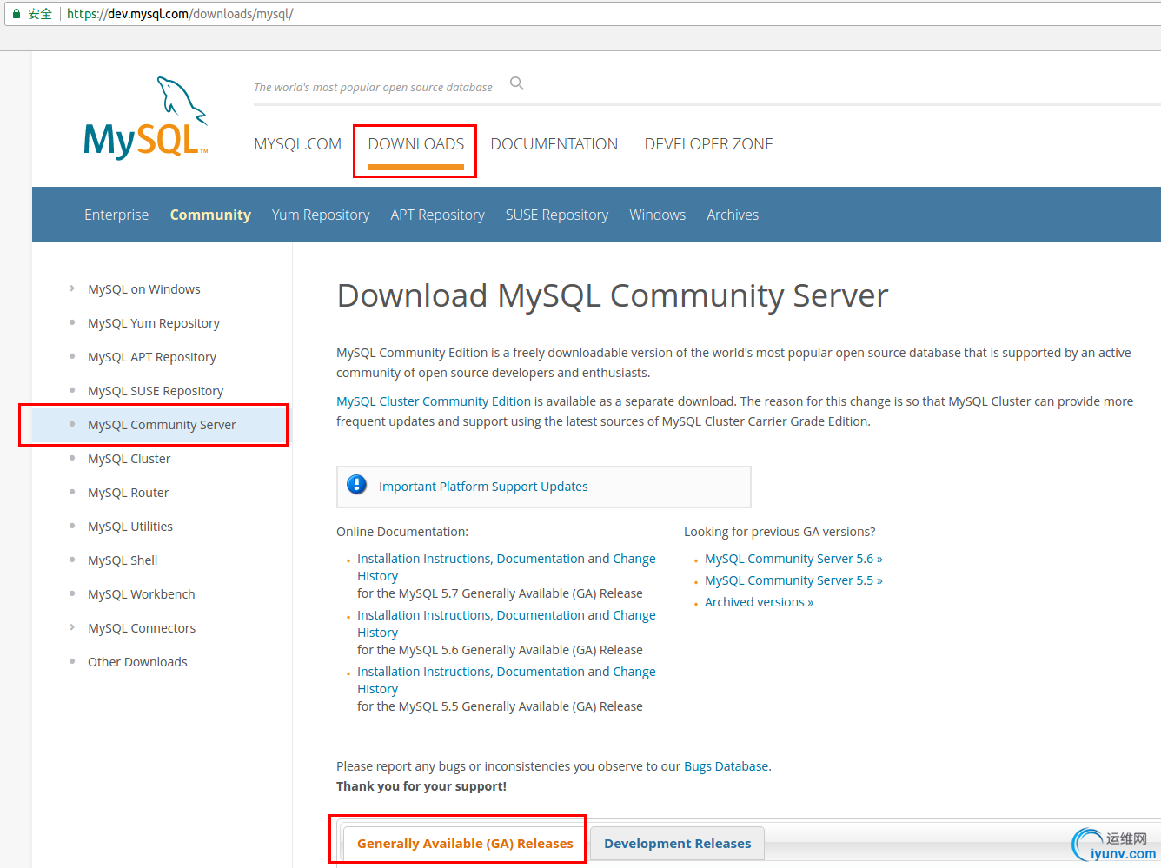The height and width of the screenshot is (868, 1161).
Task: Open the Archived versions link
Action: point(759,602)
